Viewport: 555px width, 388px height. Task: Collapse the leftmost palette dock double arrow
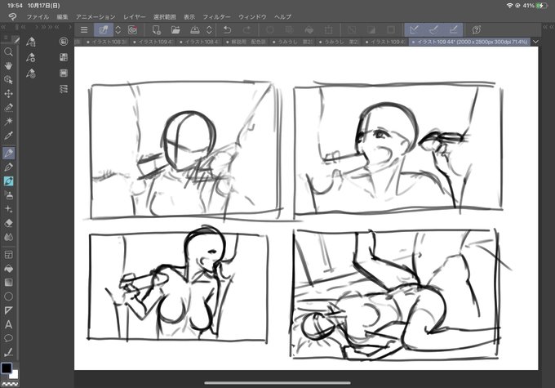point(3,27)
